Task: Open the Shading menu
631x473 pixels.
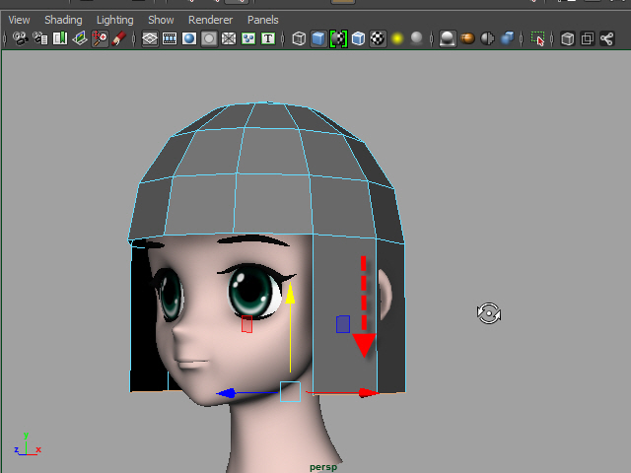Action: [63, 20]
